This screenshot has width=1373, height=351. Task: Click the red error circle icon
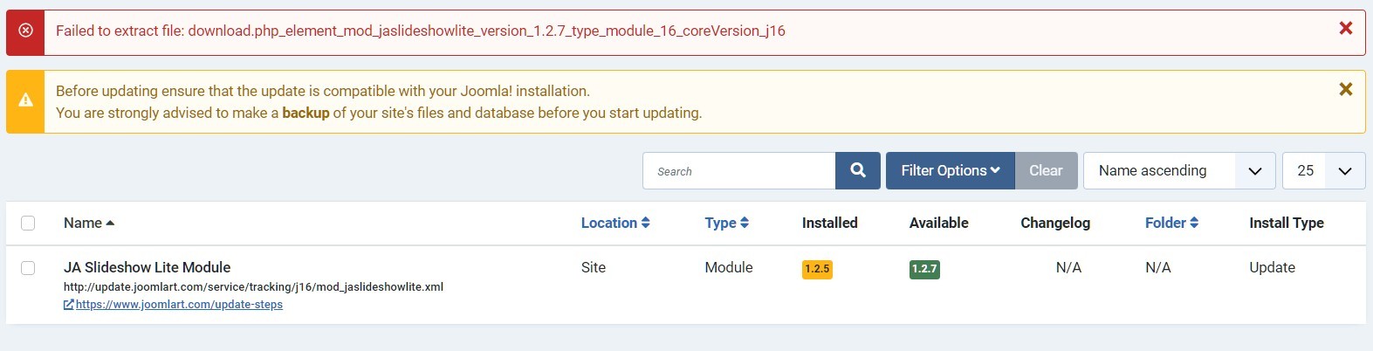pyautogui.click(x=25, y=31)
